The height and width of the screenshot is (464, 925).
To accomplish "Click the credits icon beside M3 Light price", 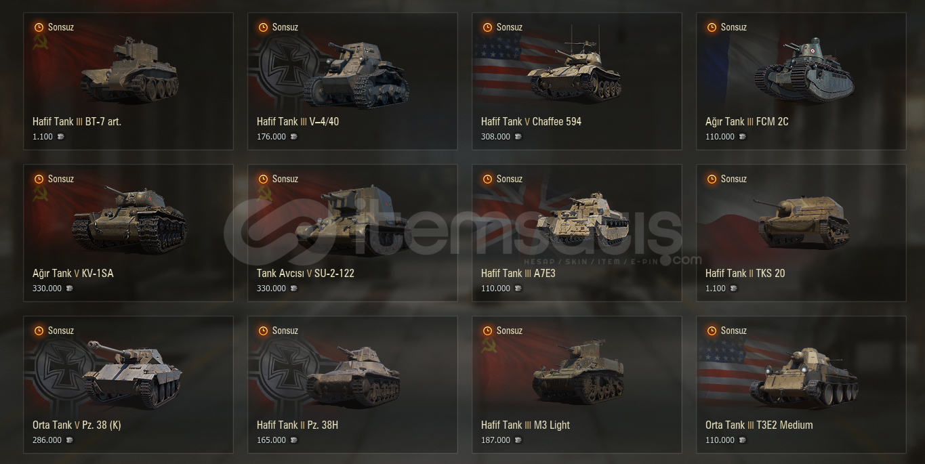I will click(518, 440).
